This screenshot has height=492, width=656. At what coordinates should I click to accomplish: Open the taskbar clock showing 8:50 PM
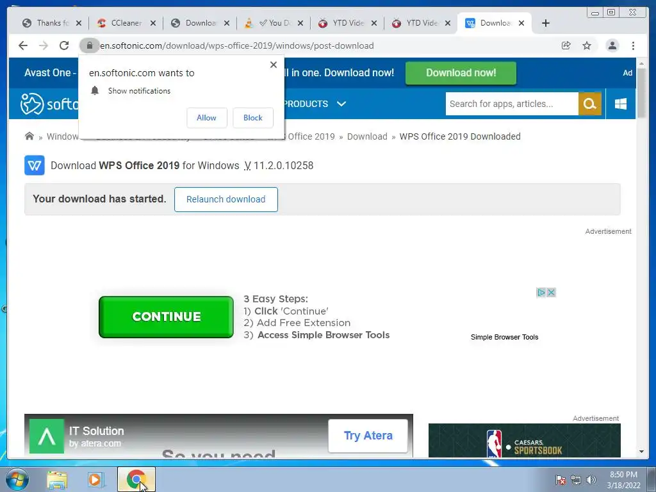click(623, 480)
